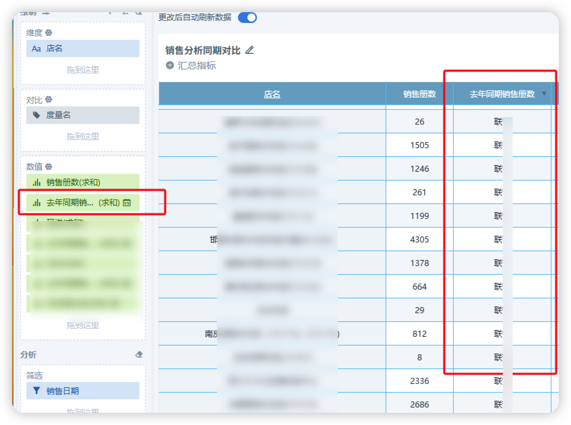Viewport: 571px width, 425px height.
Task: Click the 店名 column header
Action: [272, 94]
